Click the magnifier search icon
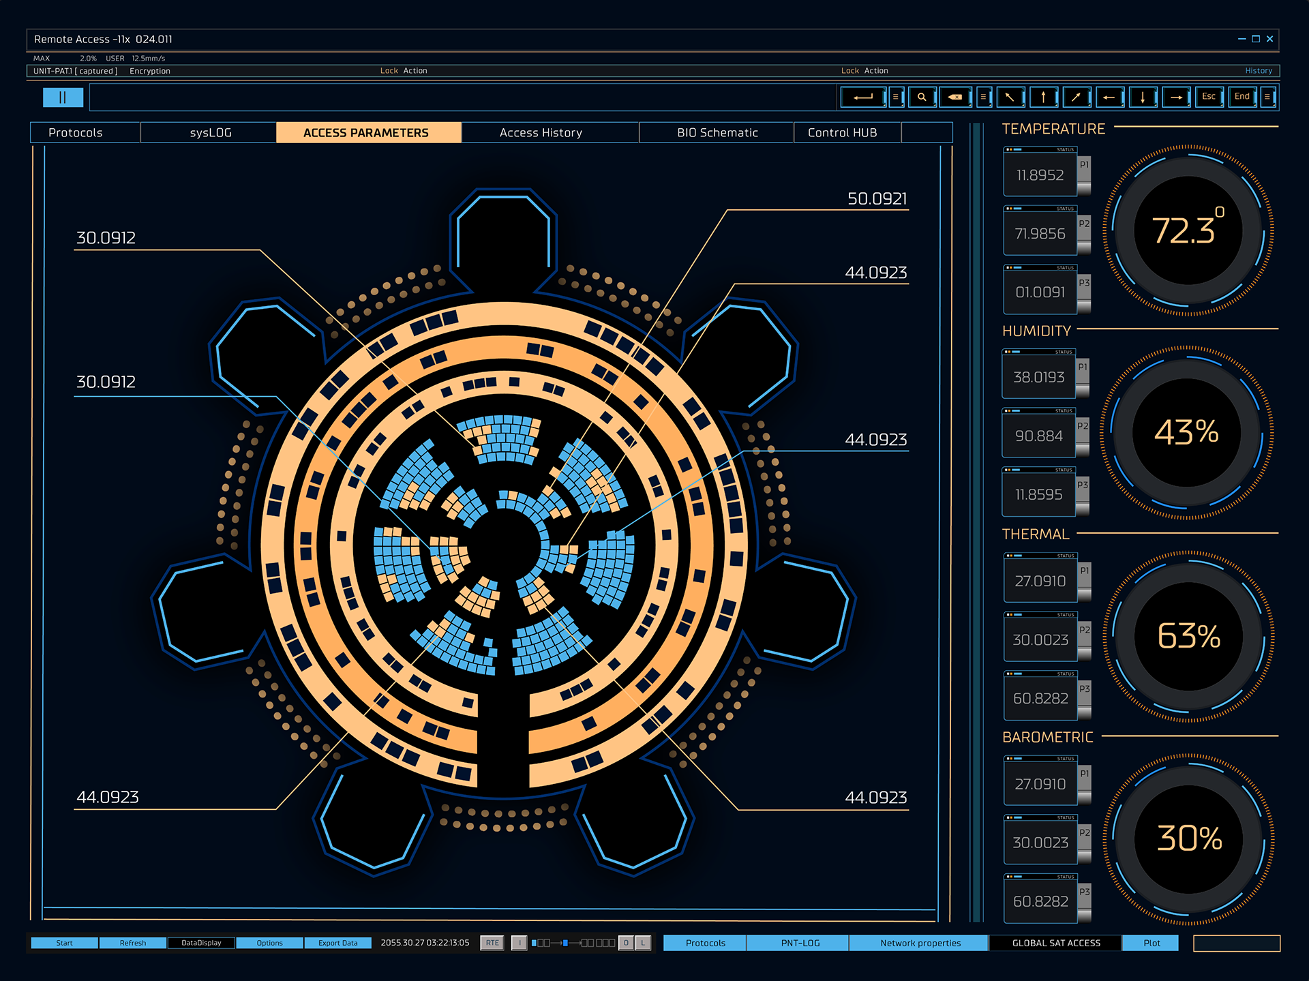The height and width of the screenshot is (981, 1309). pos(922,97)
